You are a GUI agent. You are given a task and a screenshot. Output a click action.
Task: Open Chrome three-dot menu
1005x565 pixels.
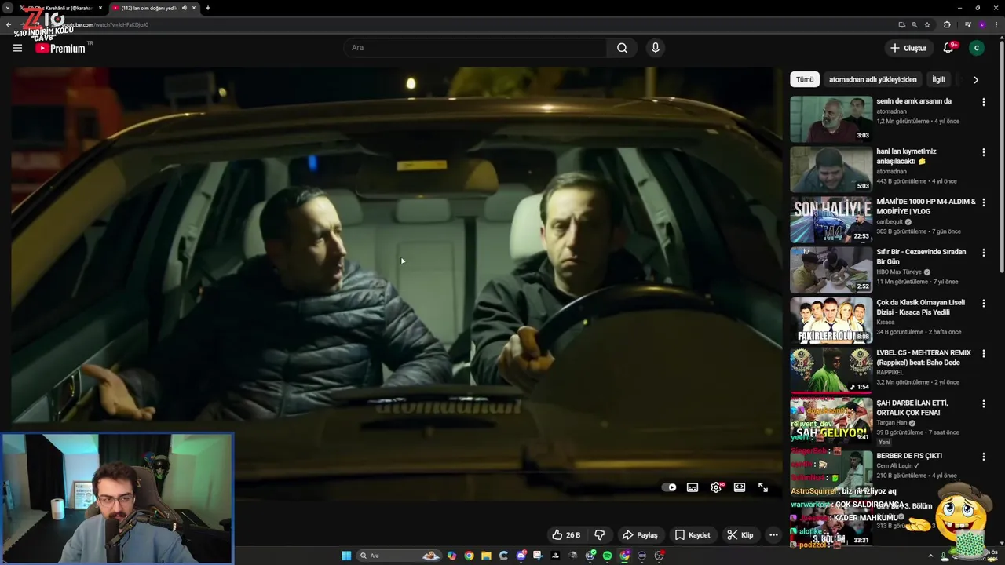pos(996,24)
